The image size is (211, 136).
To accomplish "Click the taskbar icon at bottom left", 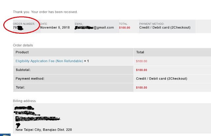I will click(x=5, y=135).
